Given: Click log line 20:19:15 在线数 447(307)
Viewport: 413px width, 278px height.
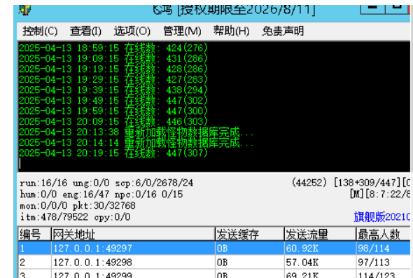Looking at the screenshot, I should tap(113, 153).
